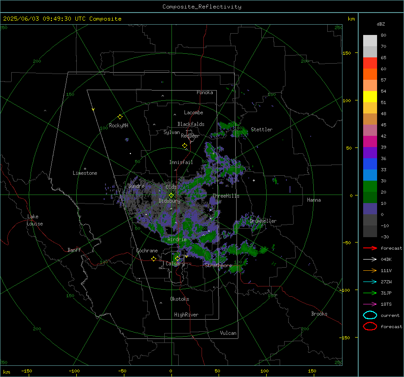Click the '100' tick on right km axis

(347, 100)
